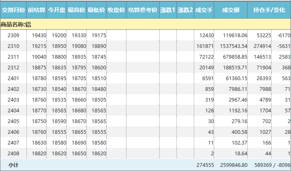Click the 小计 subtotal label
291x171 pixels.
(14, 165)
